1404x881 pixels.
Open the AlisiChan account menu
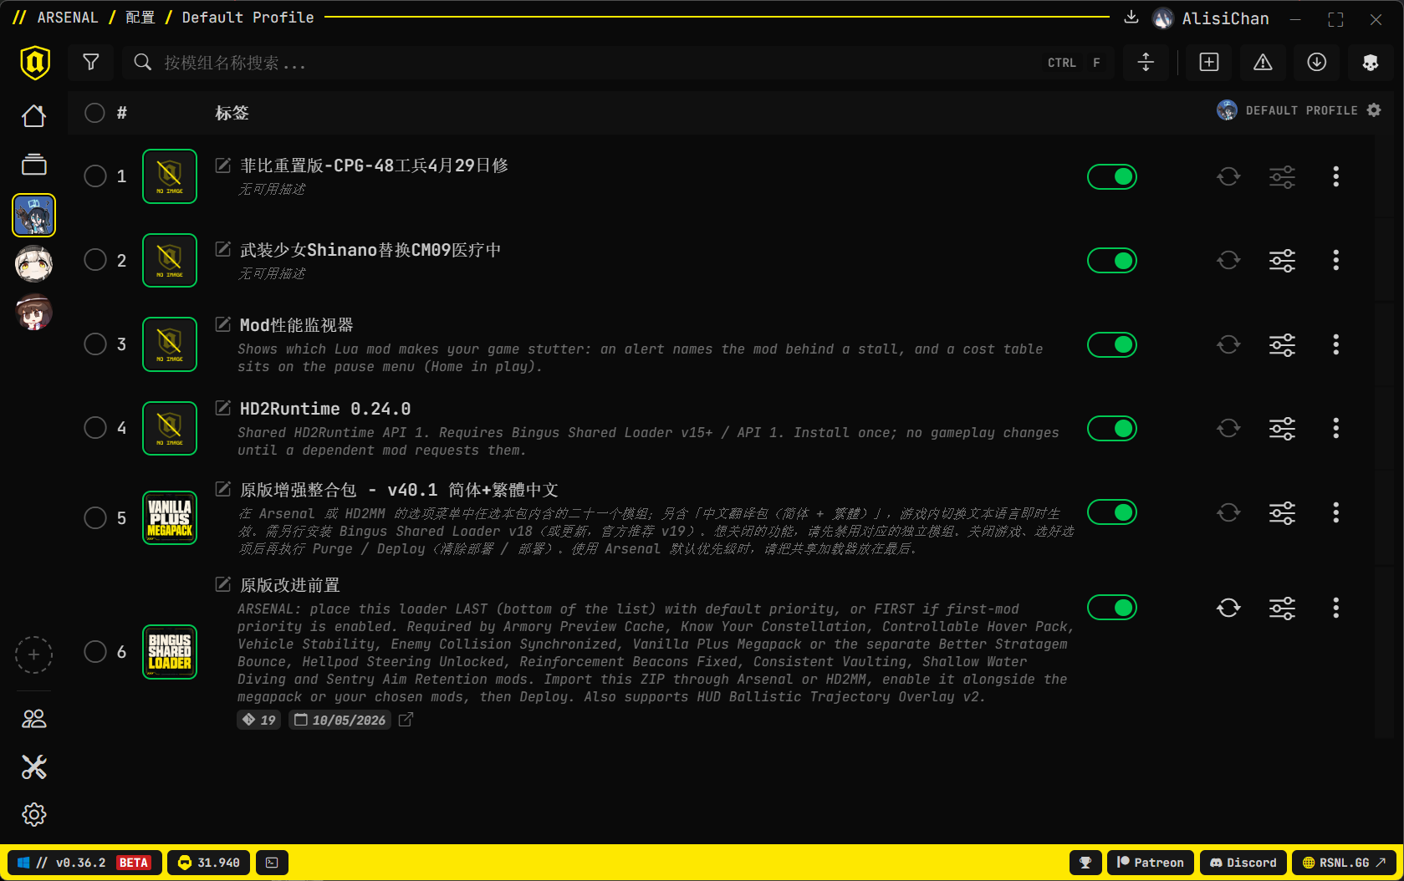(x=1210, y=18)
